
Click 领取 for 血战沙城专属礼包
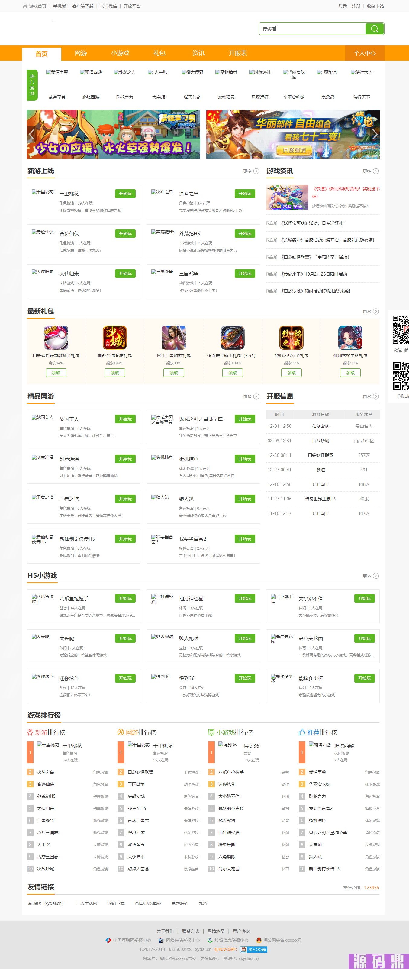coord(114,372)
